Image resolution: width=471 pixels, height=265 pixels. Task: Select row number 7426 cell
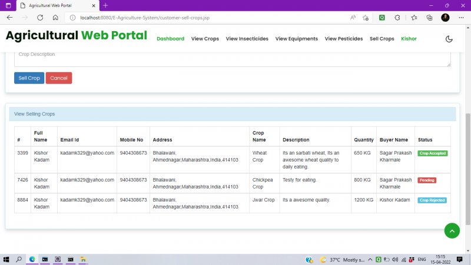[x=22, y=183]
